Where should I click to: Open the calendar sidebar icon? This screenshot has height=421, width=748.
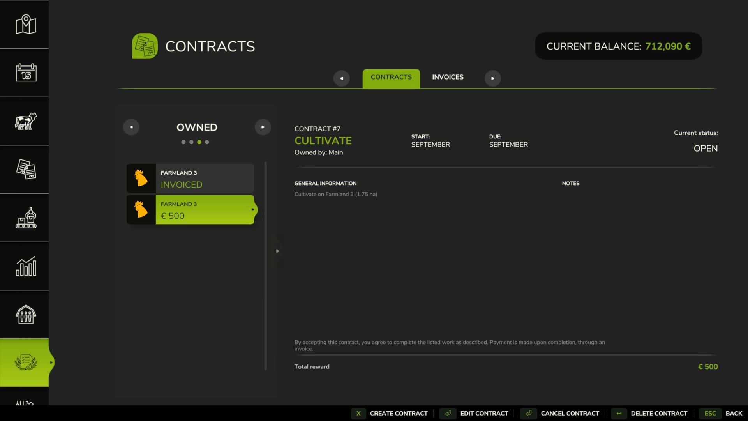pyautogui.click(x=26, y=73)
